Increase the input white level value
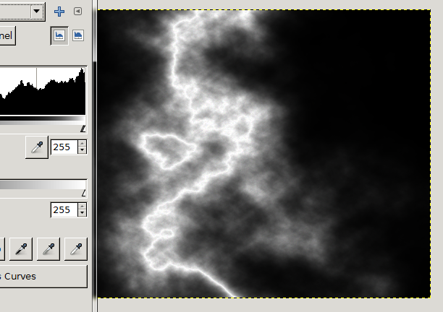 [83, 144]
